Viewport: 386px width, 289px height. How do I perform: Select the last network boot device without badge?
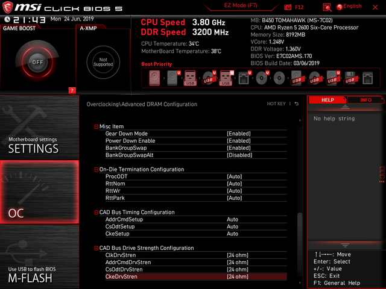367,78
